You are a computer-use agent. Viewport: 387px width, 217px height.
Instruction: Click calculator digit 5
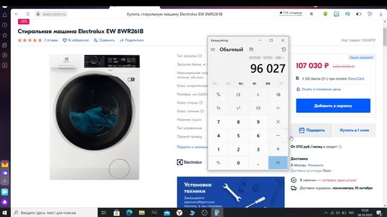click(x=238, y=136)
